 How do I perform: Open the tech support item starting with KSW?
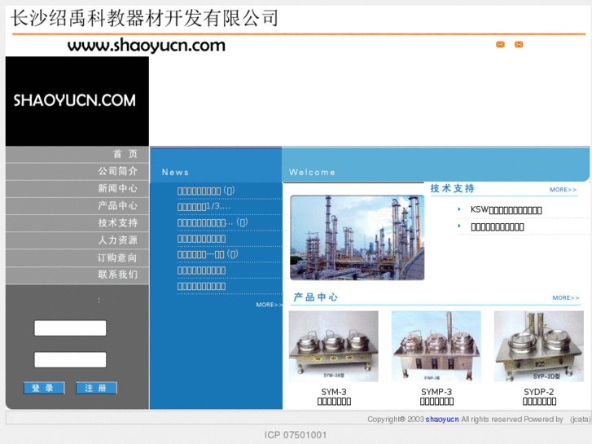coord(506,210)
